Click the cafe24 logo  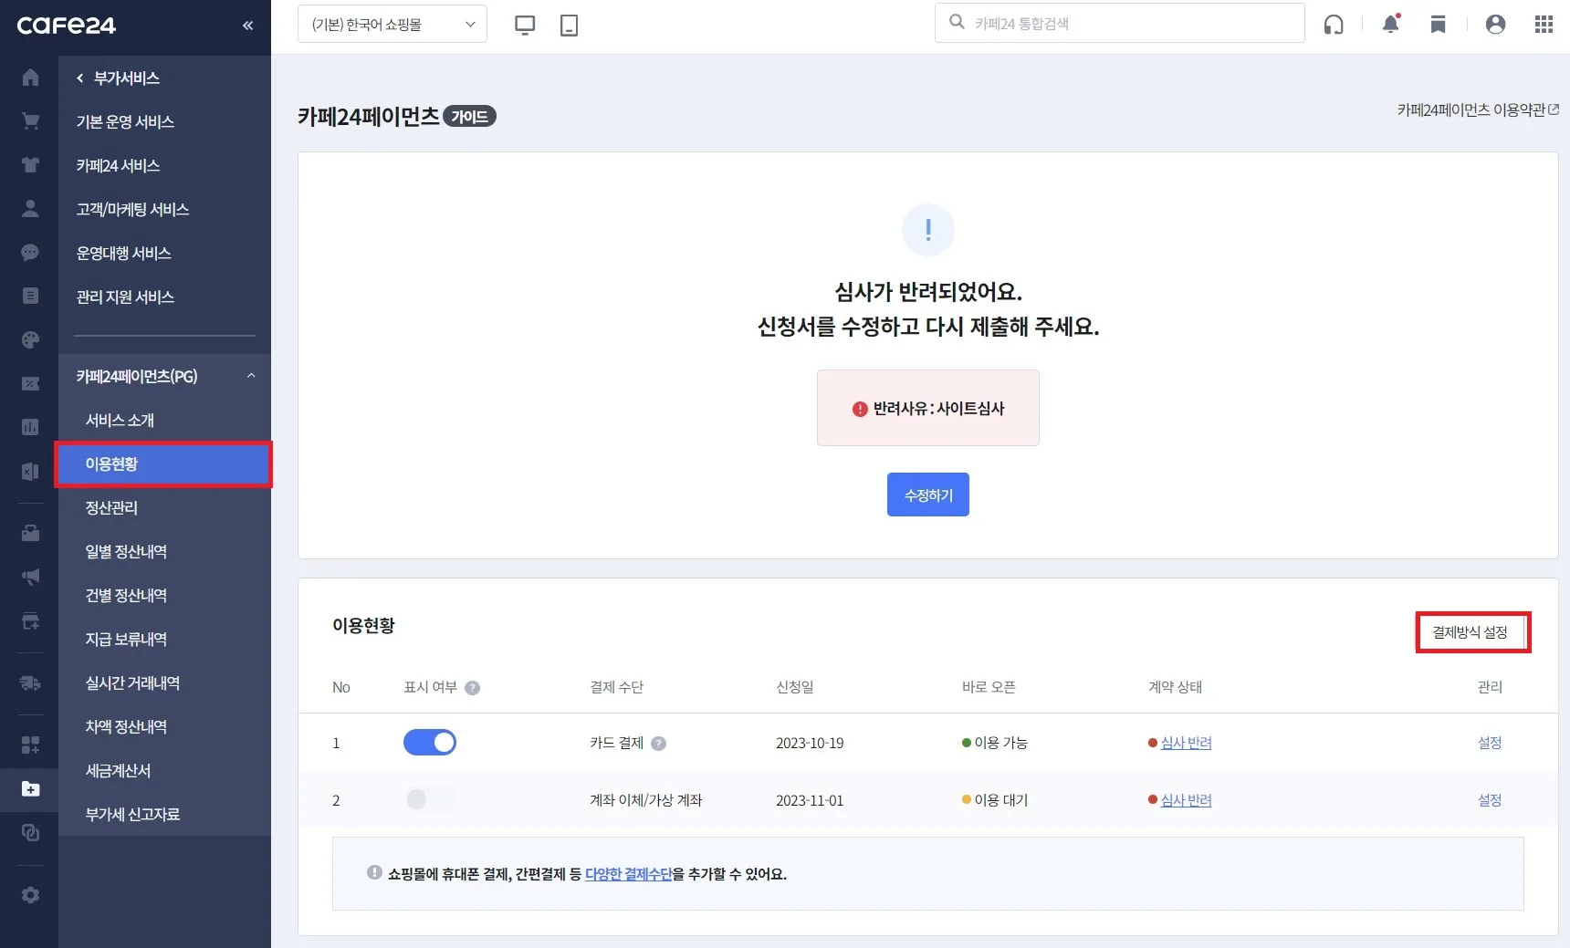pos(67,26)
